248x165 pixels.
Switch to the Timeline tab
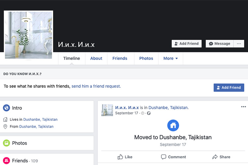coord(72,58)
